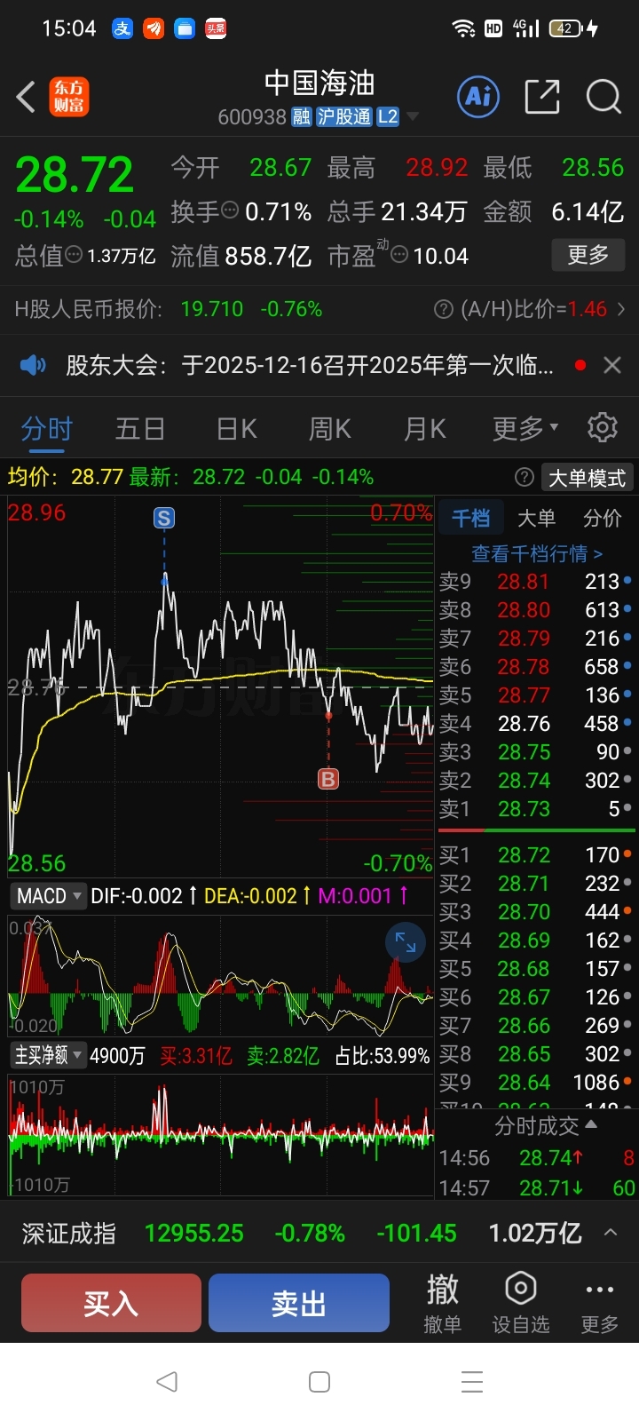The width and height of the screenshot is (639, 1421).
Task: Tap the L2 level tag
Action: tap(388, 116)
